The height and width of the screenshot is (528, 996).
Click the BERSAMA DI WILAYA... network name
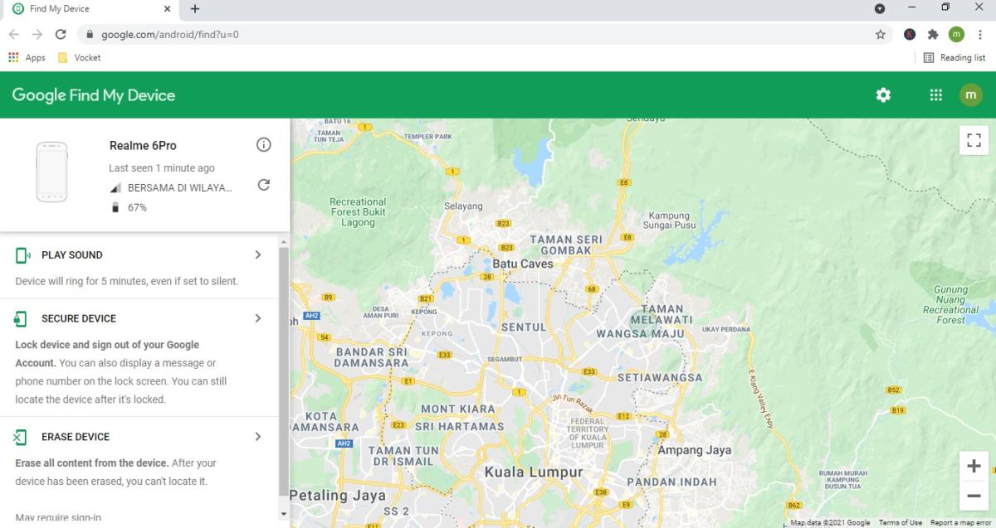click(x=180, y=188)
